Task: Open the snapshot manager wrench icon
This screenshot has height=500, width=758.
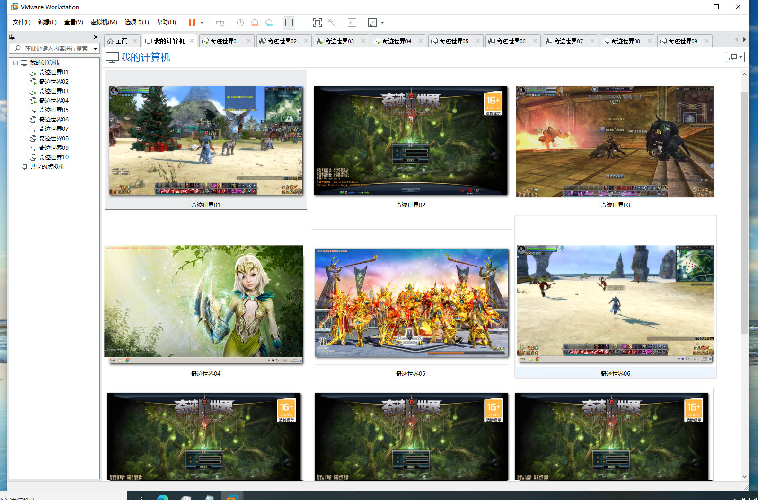Action: 269,23
